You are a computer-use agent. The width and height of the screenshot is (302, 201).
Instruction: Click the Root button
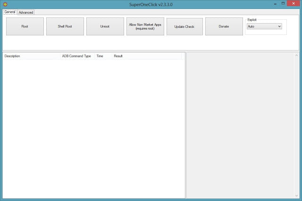point(25,26)
